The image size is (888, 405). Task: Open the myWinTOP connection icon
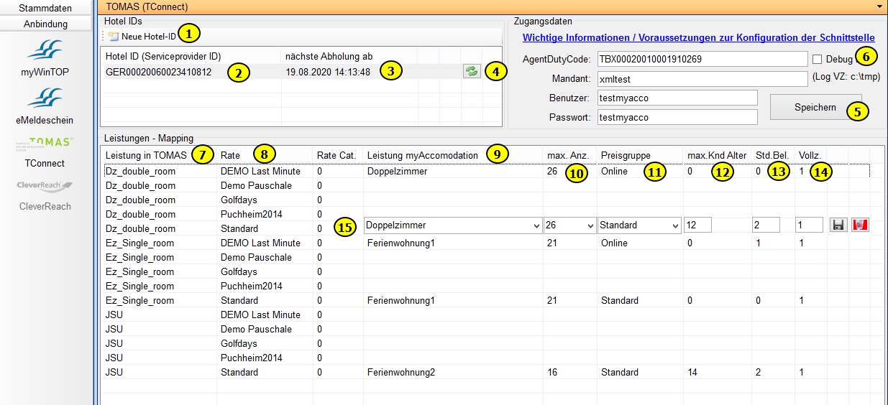coord(45,52)
